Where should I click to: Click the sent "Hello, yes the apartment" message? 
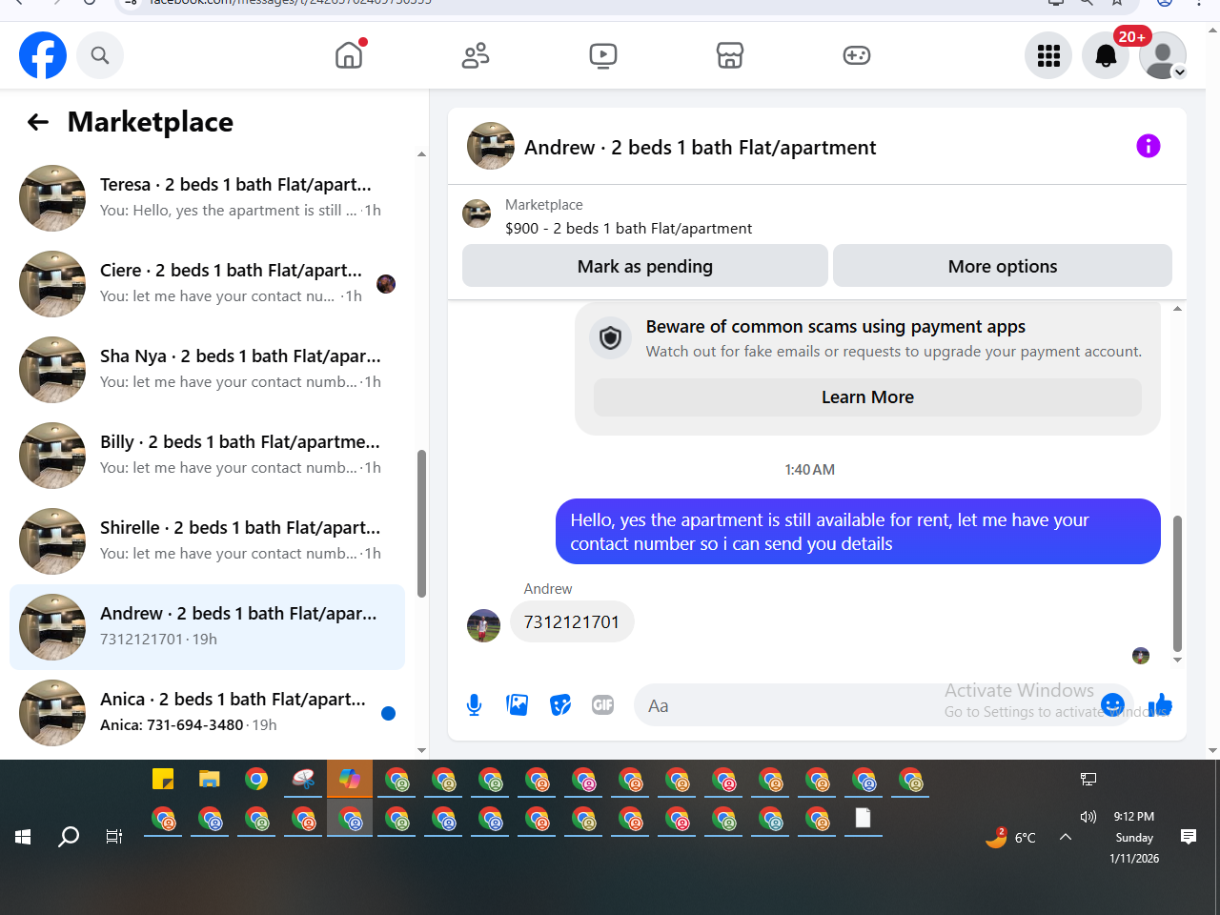[x=858, y=532]
